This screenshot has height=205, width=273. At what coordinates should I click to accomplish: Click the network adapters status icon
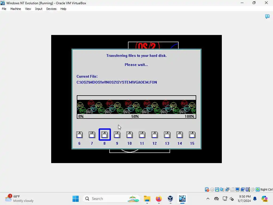click(227, 190)
